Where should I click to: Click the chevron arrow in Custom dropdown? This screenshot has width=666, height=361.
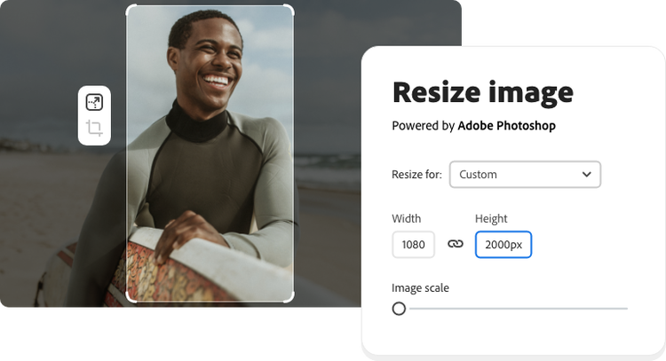click(587, 175)
